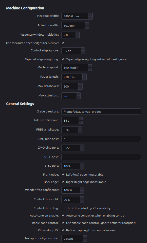Decrease Control threshold percentage

pos(82,201)
